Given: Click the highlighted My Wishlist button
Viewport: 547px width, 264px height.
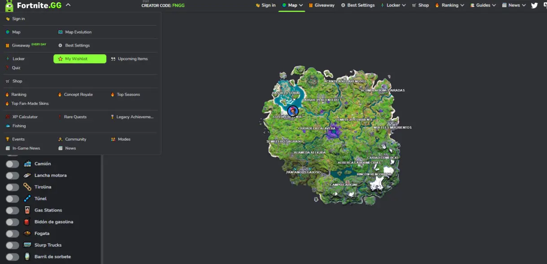Looking at the screenshot, I should pyautogui.click(x=80, y=59).
